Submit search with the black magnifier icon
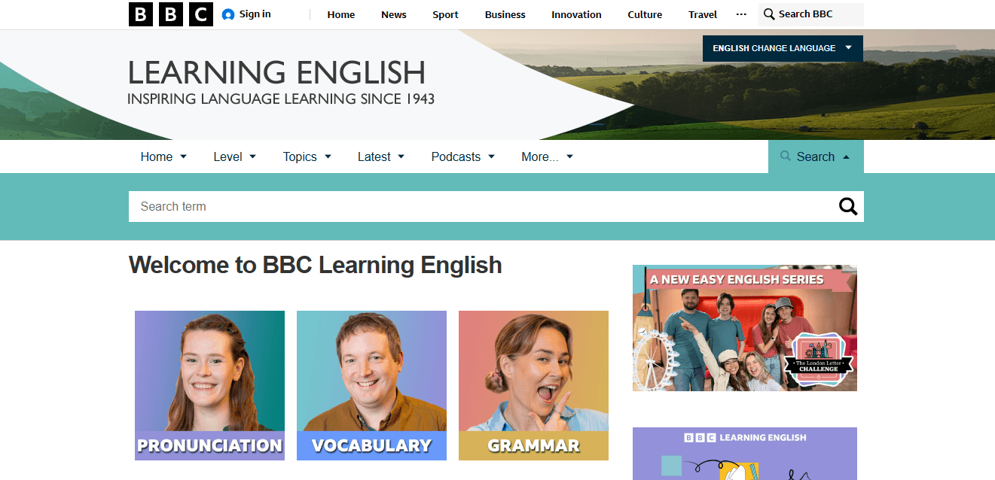Viewport: 995px width, 480px height. [x=848, y=206]
